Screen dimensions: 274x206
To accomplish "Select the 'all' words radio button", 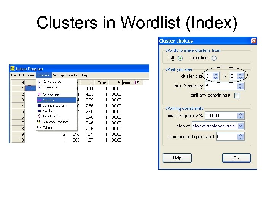I will pos(180,58).
